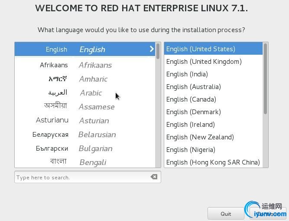Select Afrikaans in the language list
This screenshot has height=221, width=289.
point(85,65)
